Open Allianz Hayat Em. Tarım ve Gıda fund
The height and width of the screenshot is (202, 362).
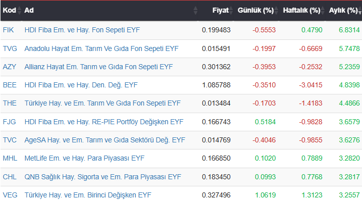[98, 67]
